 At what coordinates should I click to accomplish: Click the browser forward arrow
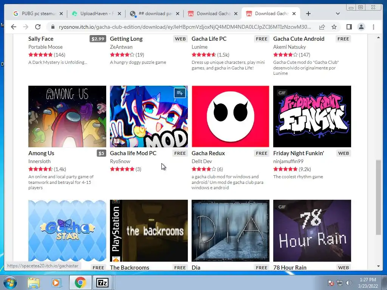click(26, 27)
